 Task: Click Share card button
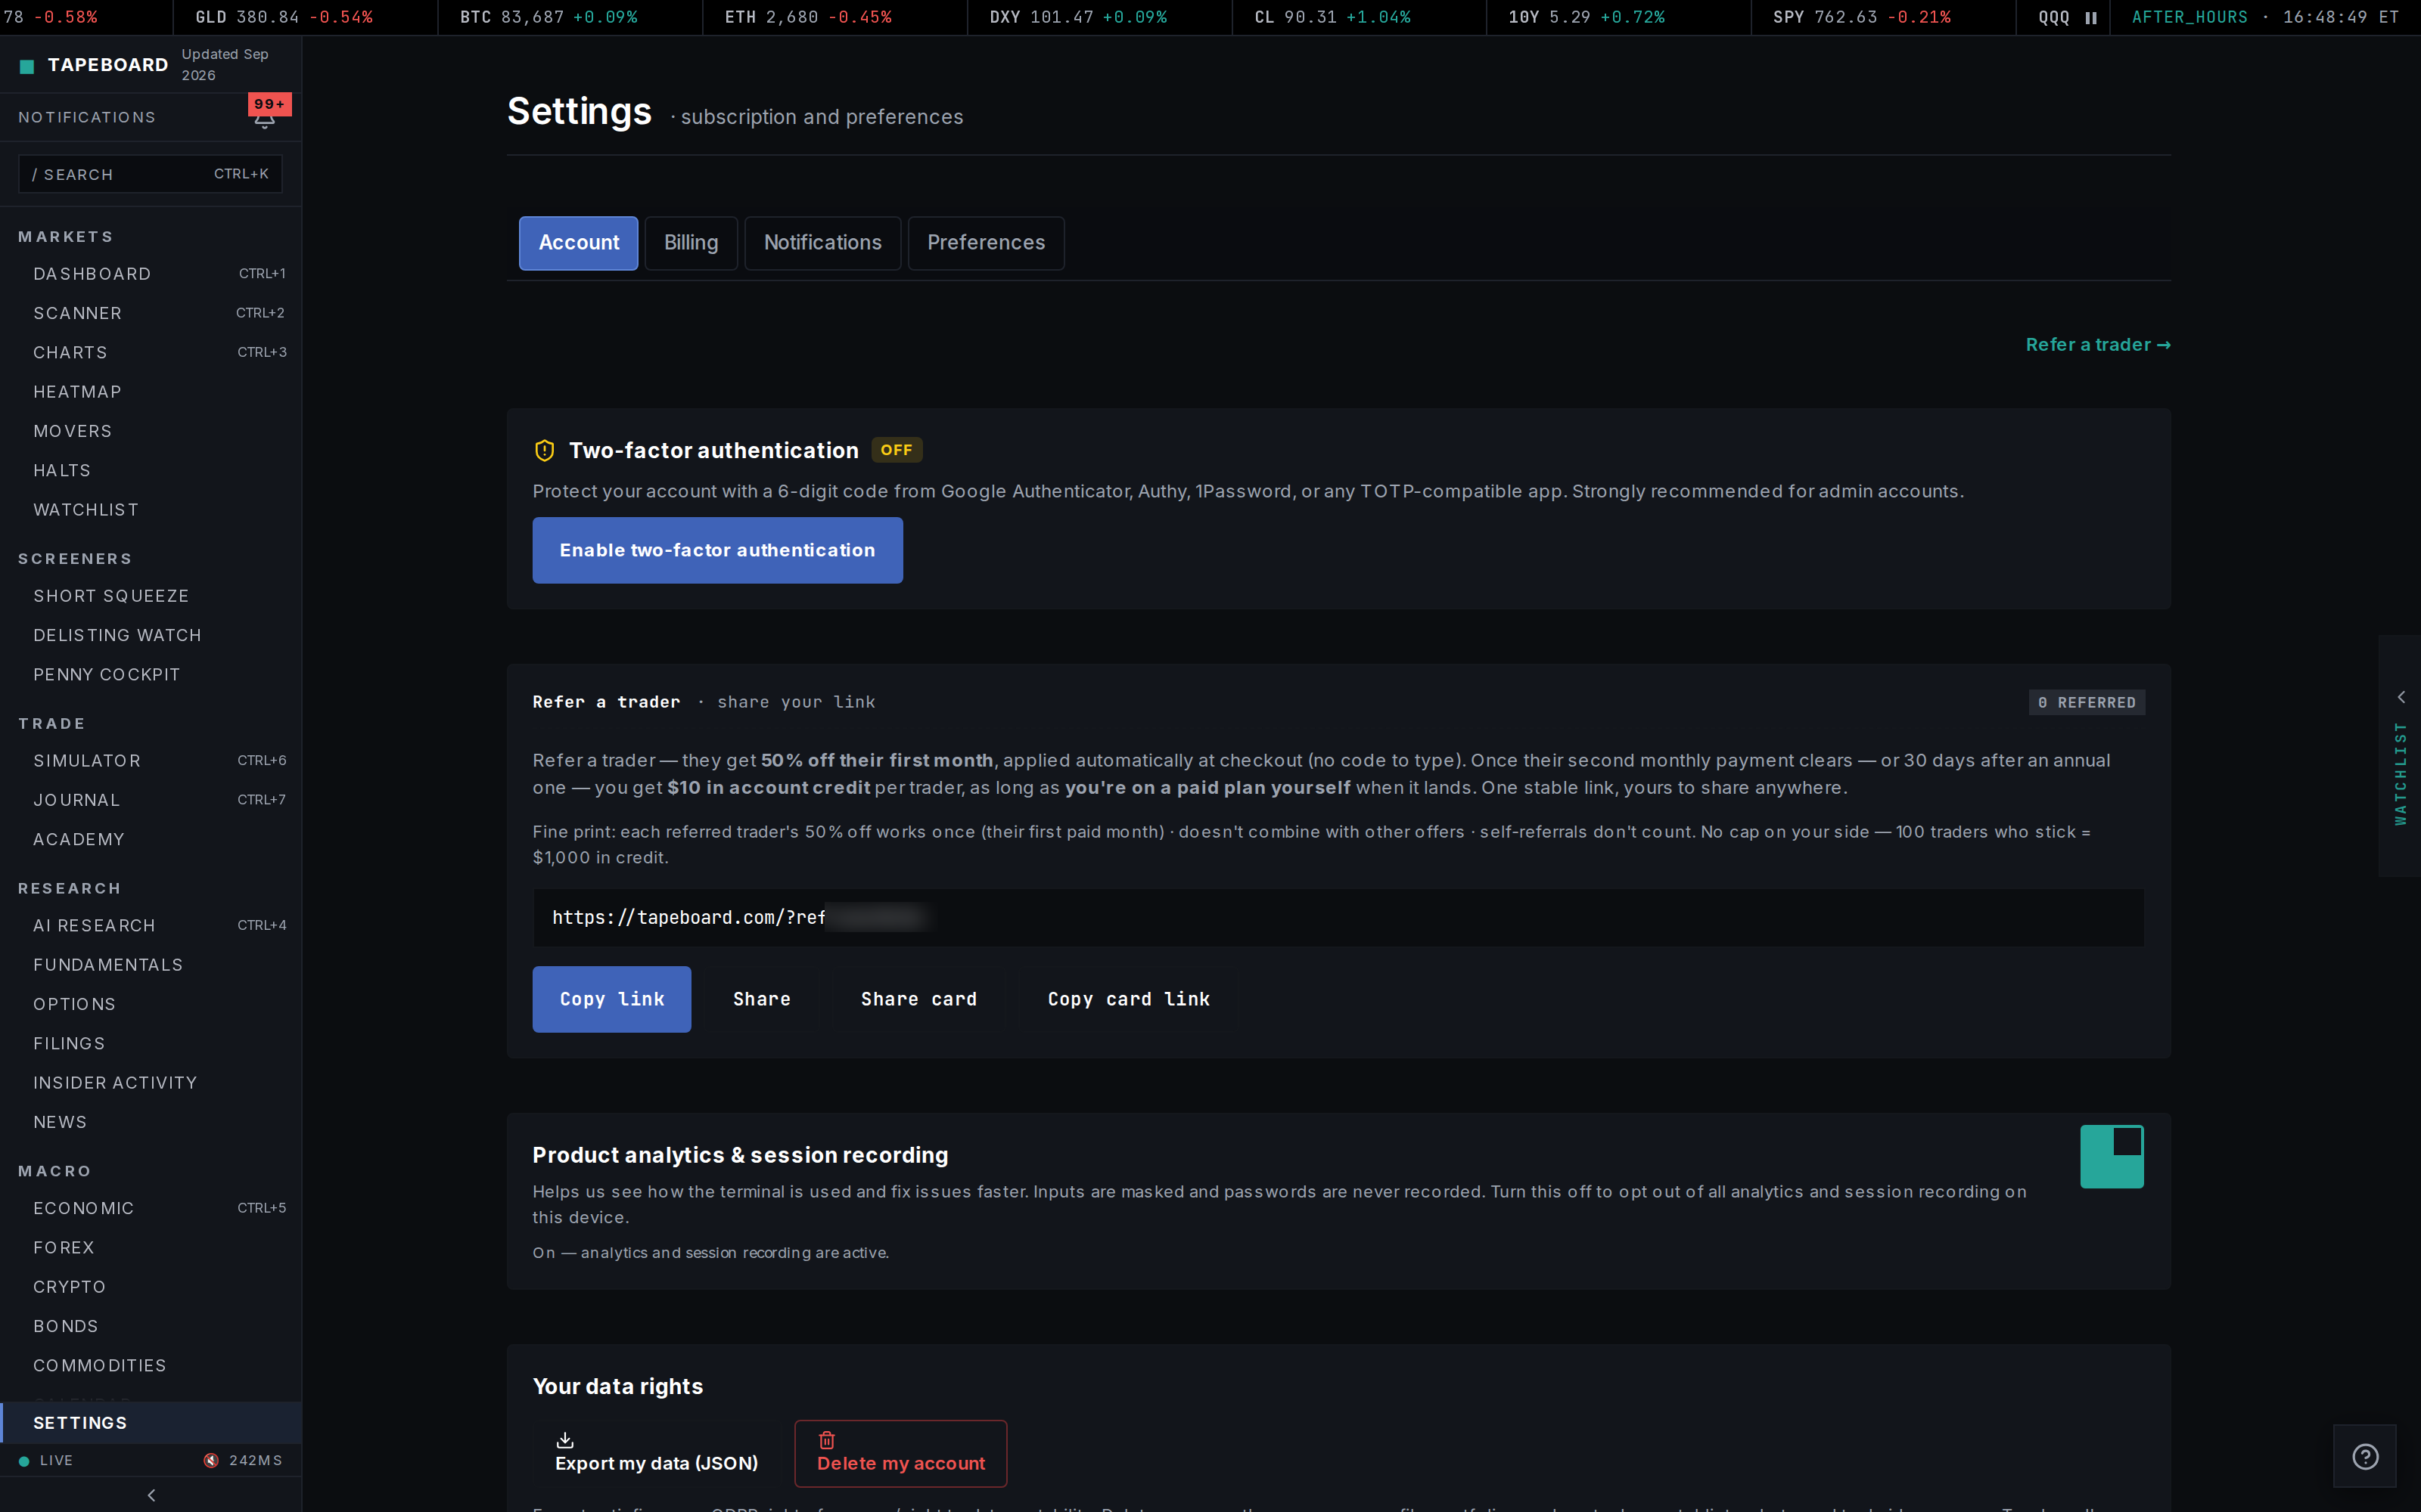tap(918, 999)
